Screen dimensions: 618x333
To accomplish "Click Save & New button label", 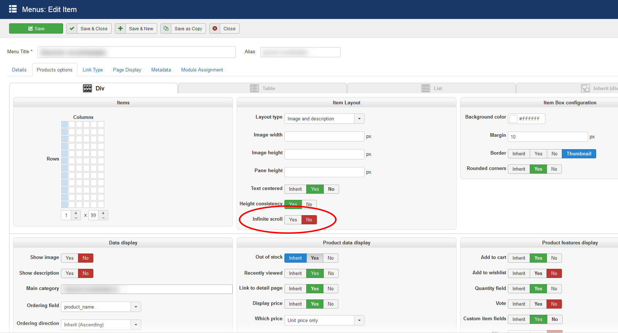I will (141, 28).
